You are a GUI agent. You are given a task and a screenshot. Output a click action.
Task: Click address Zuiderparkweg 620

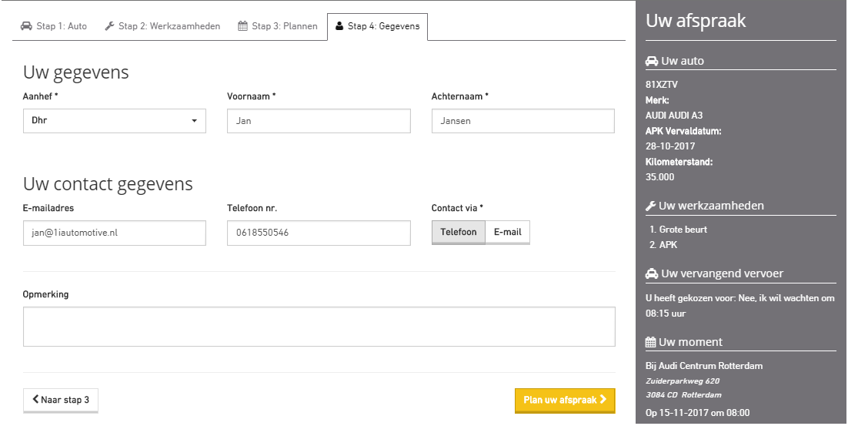coord(683,381)
